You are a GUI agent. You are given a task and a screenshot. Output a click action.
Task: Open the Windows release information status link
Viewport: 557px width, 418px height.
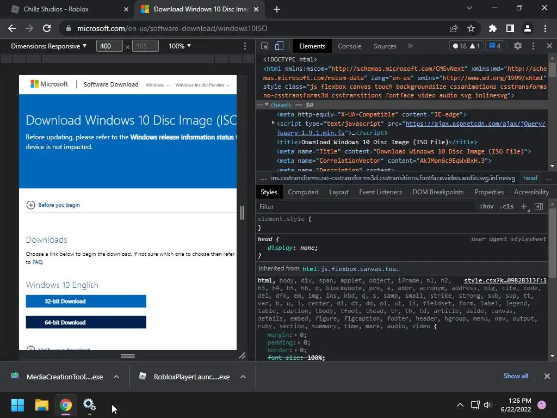182,137
